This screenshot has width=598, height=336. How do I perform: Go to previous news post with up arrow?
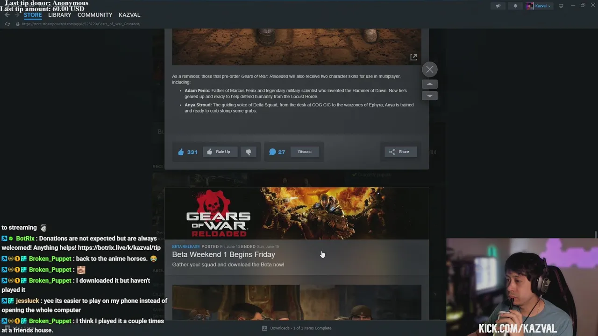coord(429,84)
